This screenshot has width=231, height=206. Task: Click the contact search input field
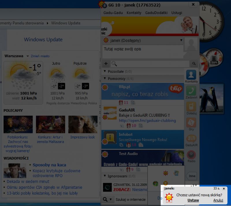click(150, 64)
